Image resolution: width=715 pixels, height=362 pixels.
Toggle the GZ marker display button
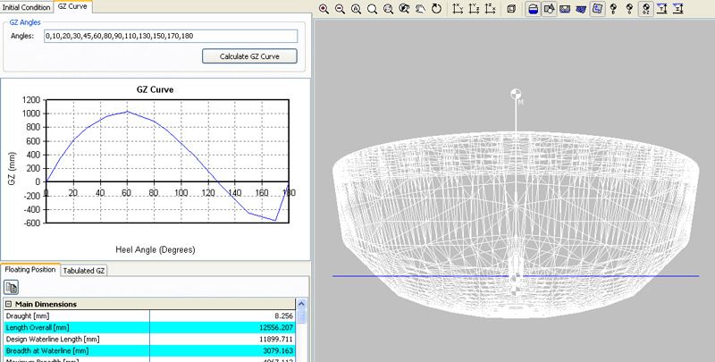point(647,9)
